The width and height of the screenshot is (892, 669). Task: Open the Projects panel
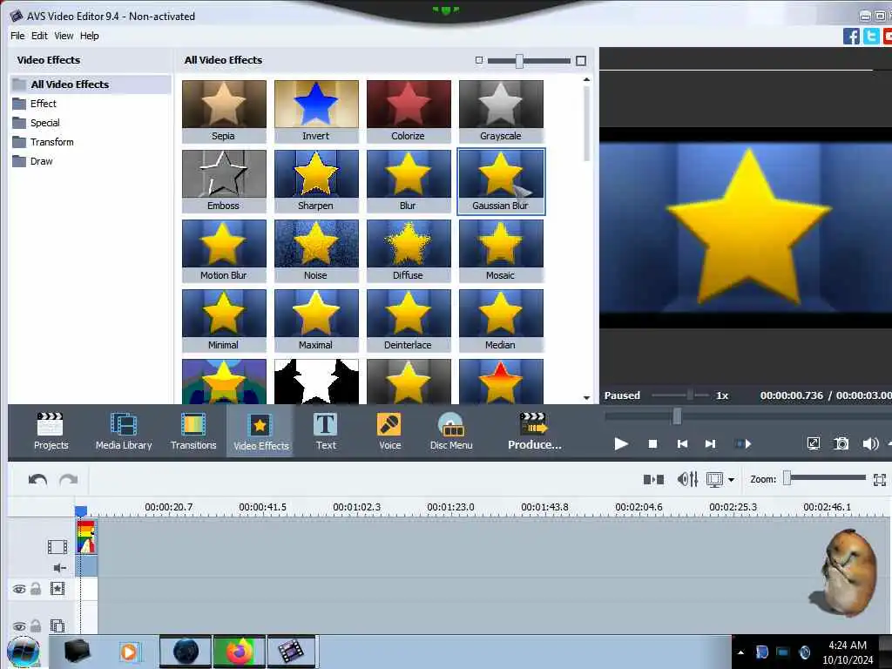coord(51,432)
